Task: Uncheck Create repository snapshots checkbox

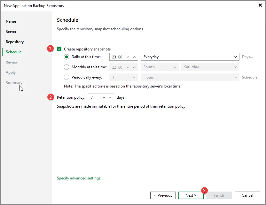Action: pos(59,49)
